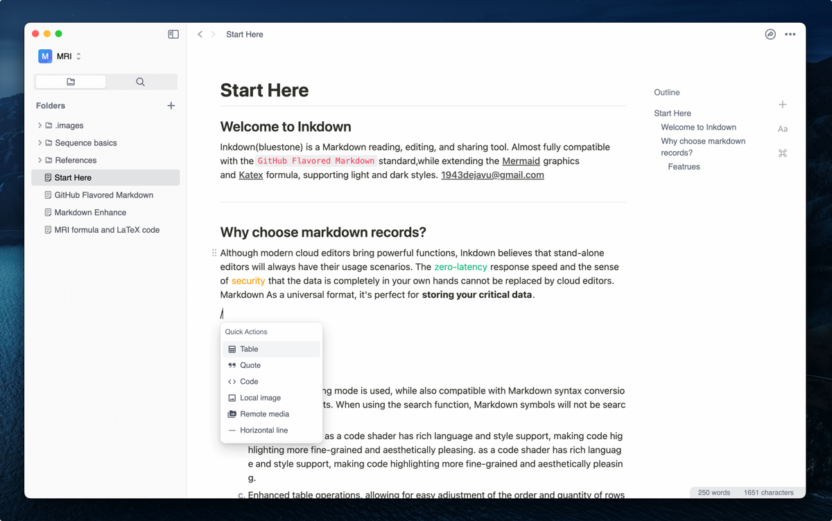Click the blue M workspace avatar
The width and height of the screenshot is (832, 521).
[45, 56]
